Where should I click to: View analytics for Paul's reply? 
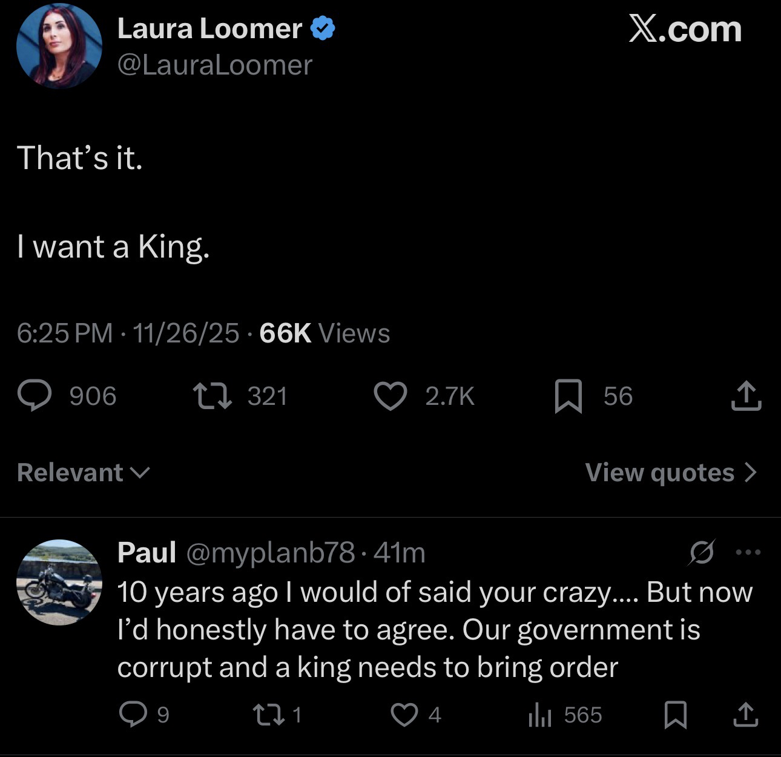(539, 715)
